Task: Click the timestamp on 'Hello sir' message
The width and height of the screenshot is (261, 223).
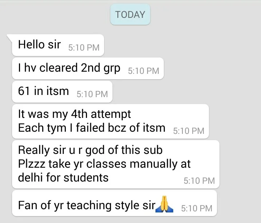Action: [x=84, y=48]
